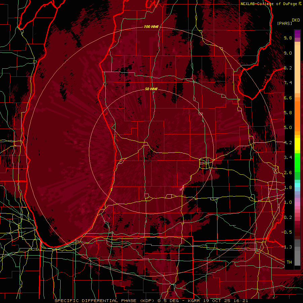Click the 1.8 scale value
The width and height of the screenshot is (303, 303).
288,188
